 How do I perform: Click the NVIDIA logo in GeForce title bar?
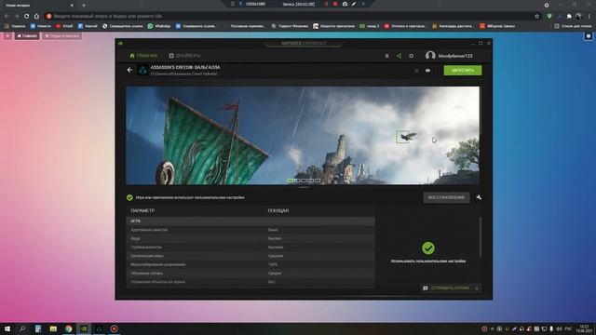pyautogui.click(x=120, y=44)
